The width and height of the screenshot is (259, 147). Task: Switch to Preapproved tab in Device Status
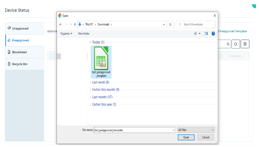click(x=25, y=40)
